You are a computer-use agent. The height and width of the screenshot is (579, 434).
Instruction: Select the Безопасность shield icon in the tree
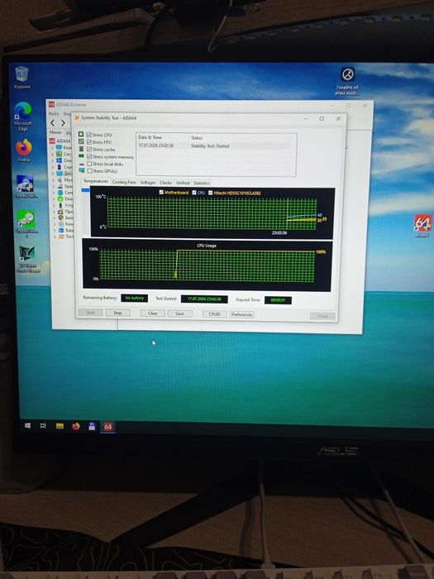click(61, 218)
